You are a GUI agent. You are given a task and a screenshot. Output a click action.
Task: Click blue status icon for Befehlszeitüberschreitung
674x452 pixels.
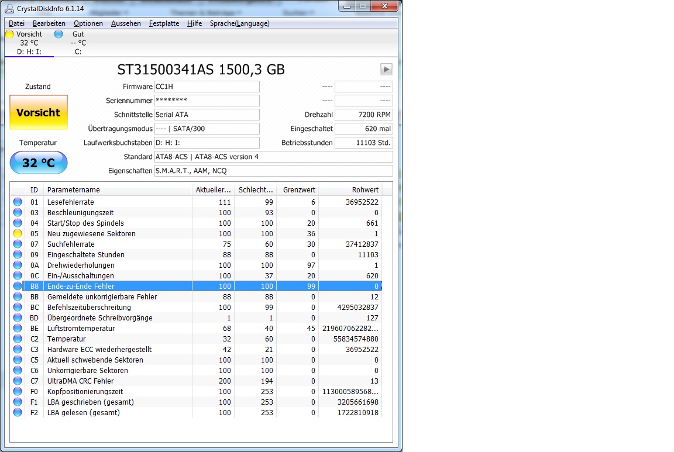click(18, 307)
